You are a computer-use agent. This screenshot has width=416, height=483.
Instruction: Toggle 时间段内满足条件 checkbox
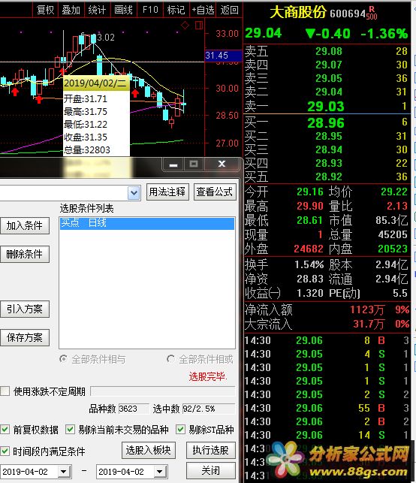(x=5, y=451)
